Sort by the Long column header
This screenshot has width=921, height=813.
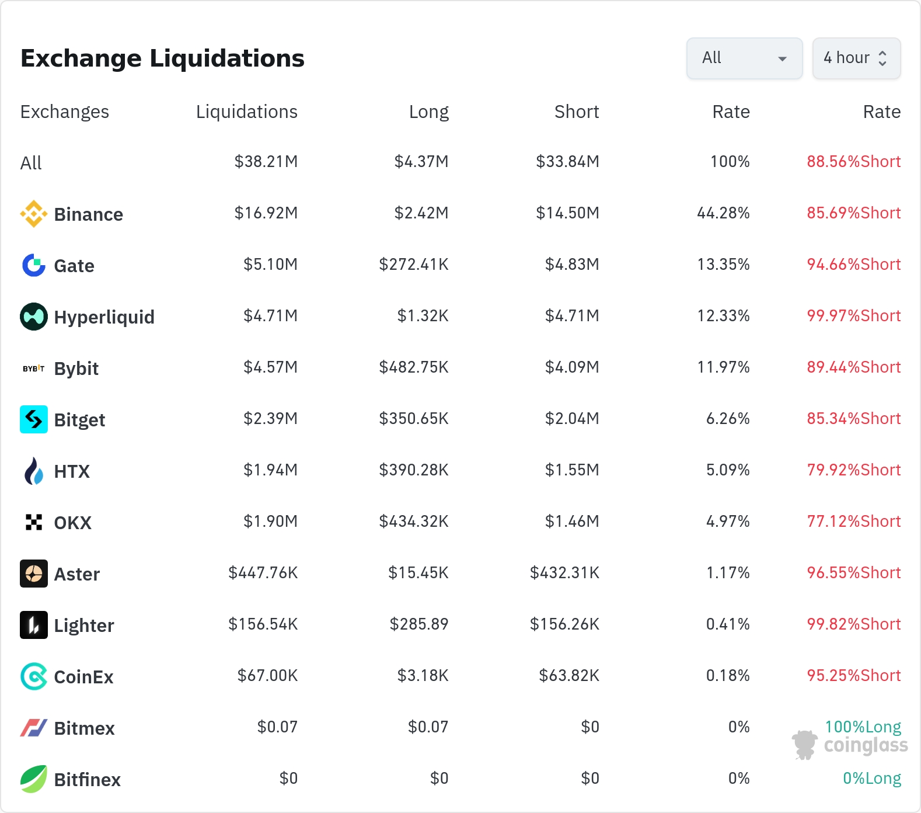click(x=428, y=112)
